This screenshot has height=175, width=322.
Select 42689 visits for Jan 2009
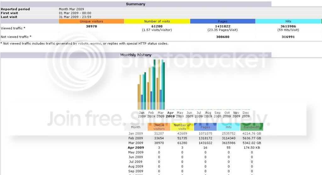182,133
